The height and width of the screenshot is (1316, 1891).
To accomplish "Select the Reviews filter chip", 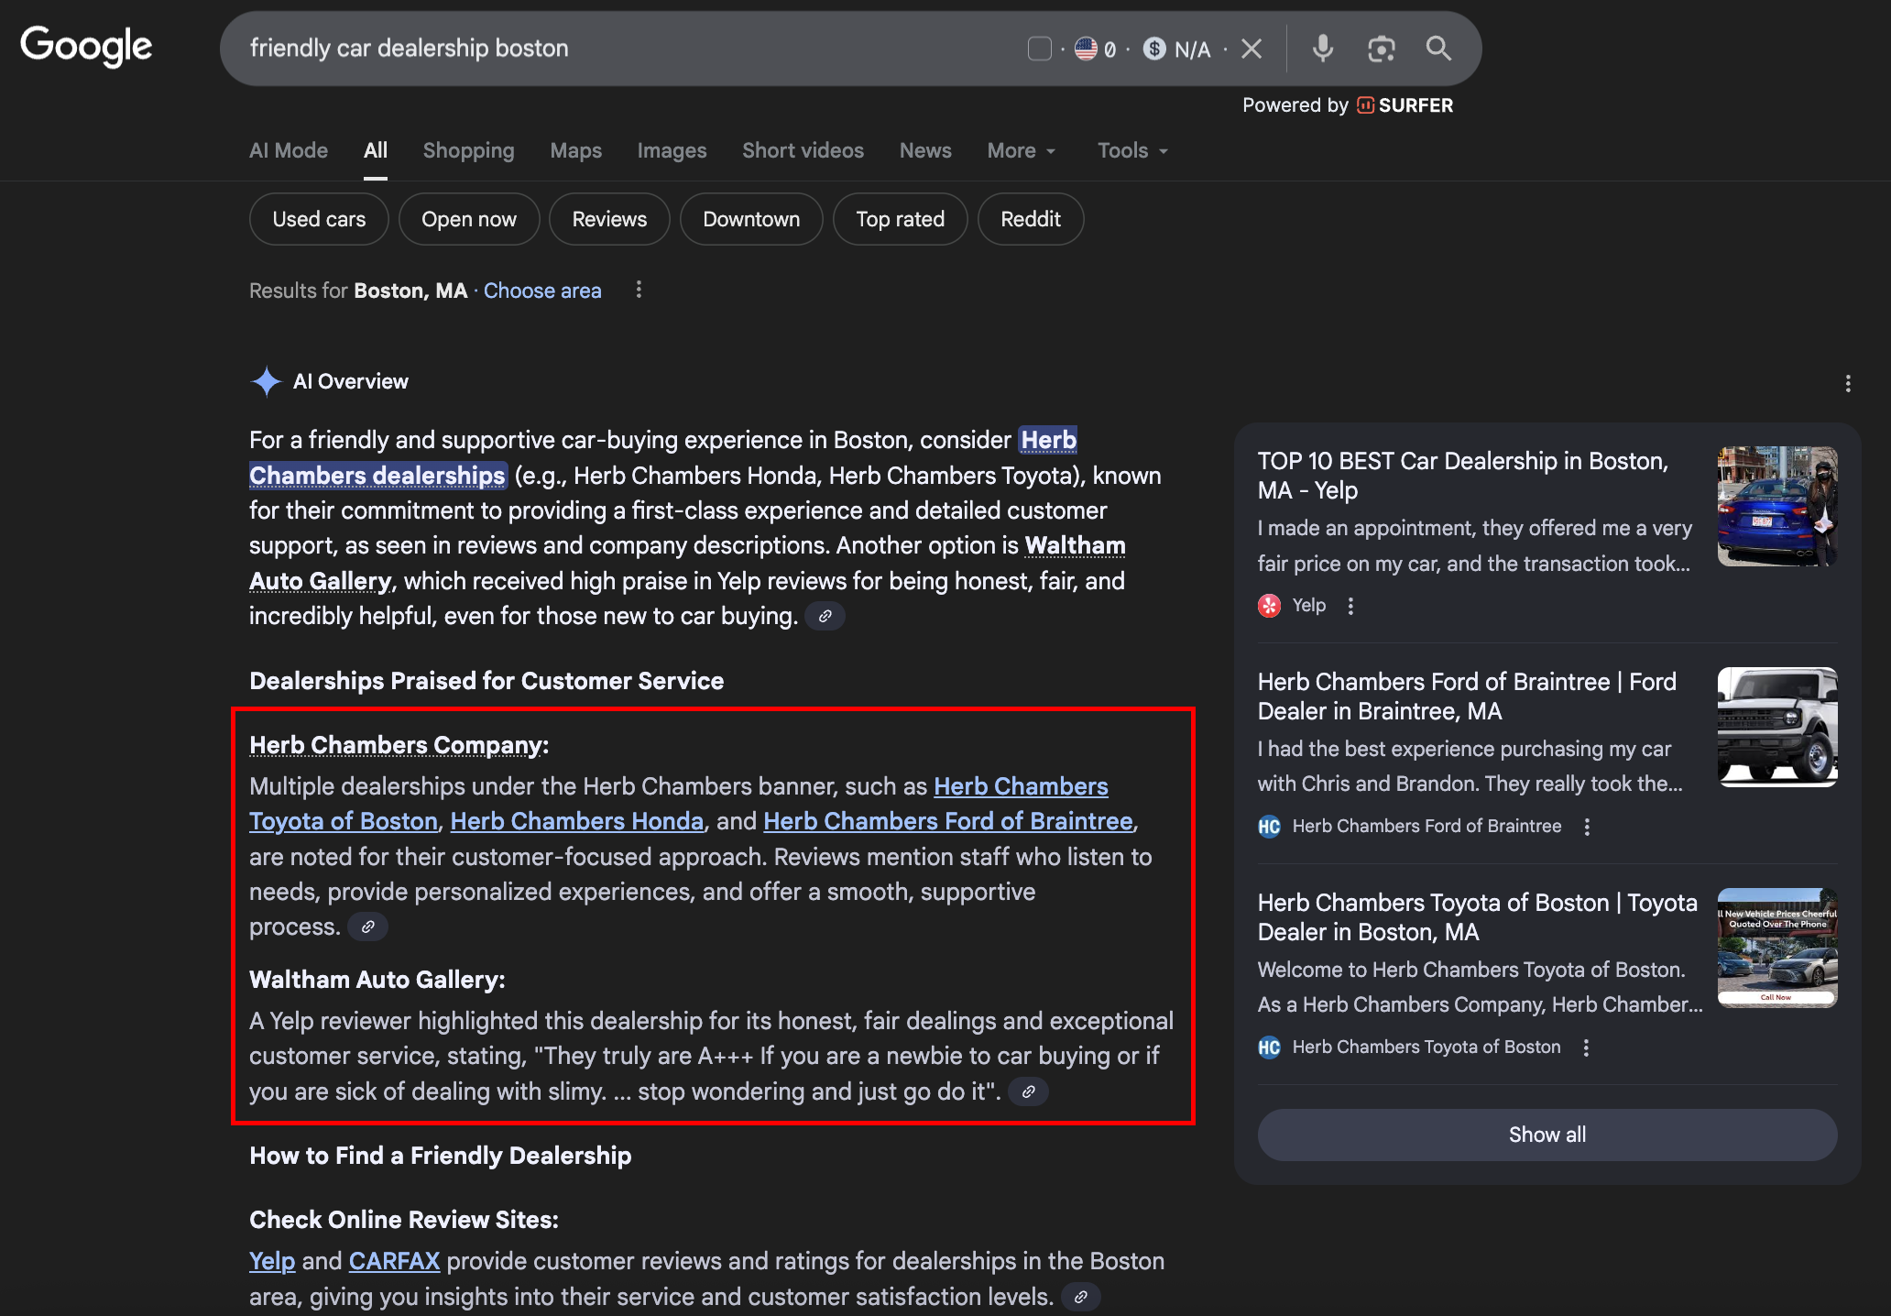I will 609,219.
